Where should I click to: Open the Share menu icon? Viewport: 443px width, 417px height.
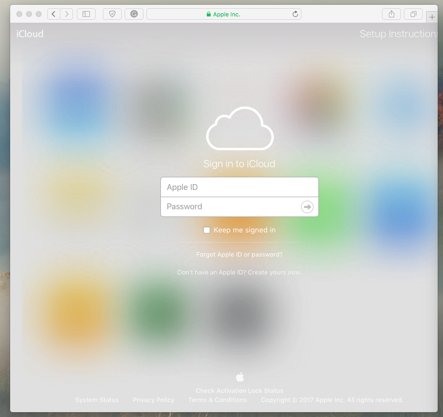391,14
